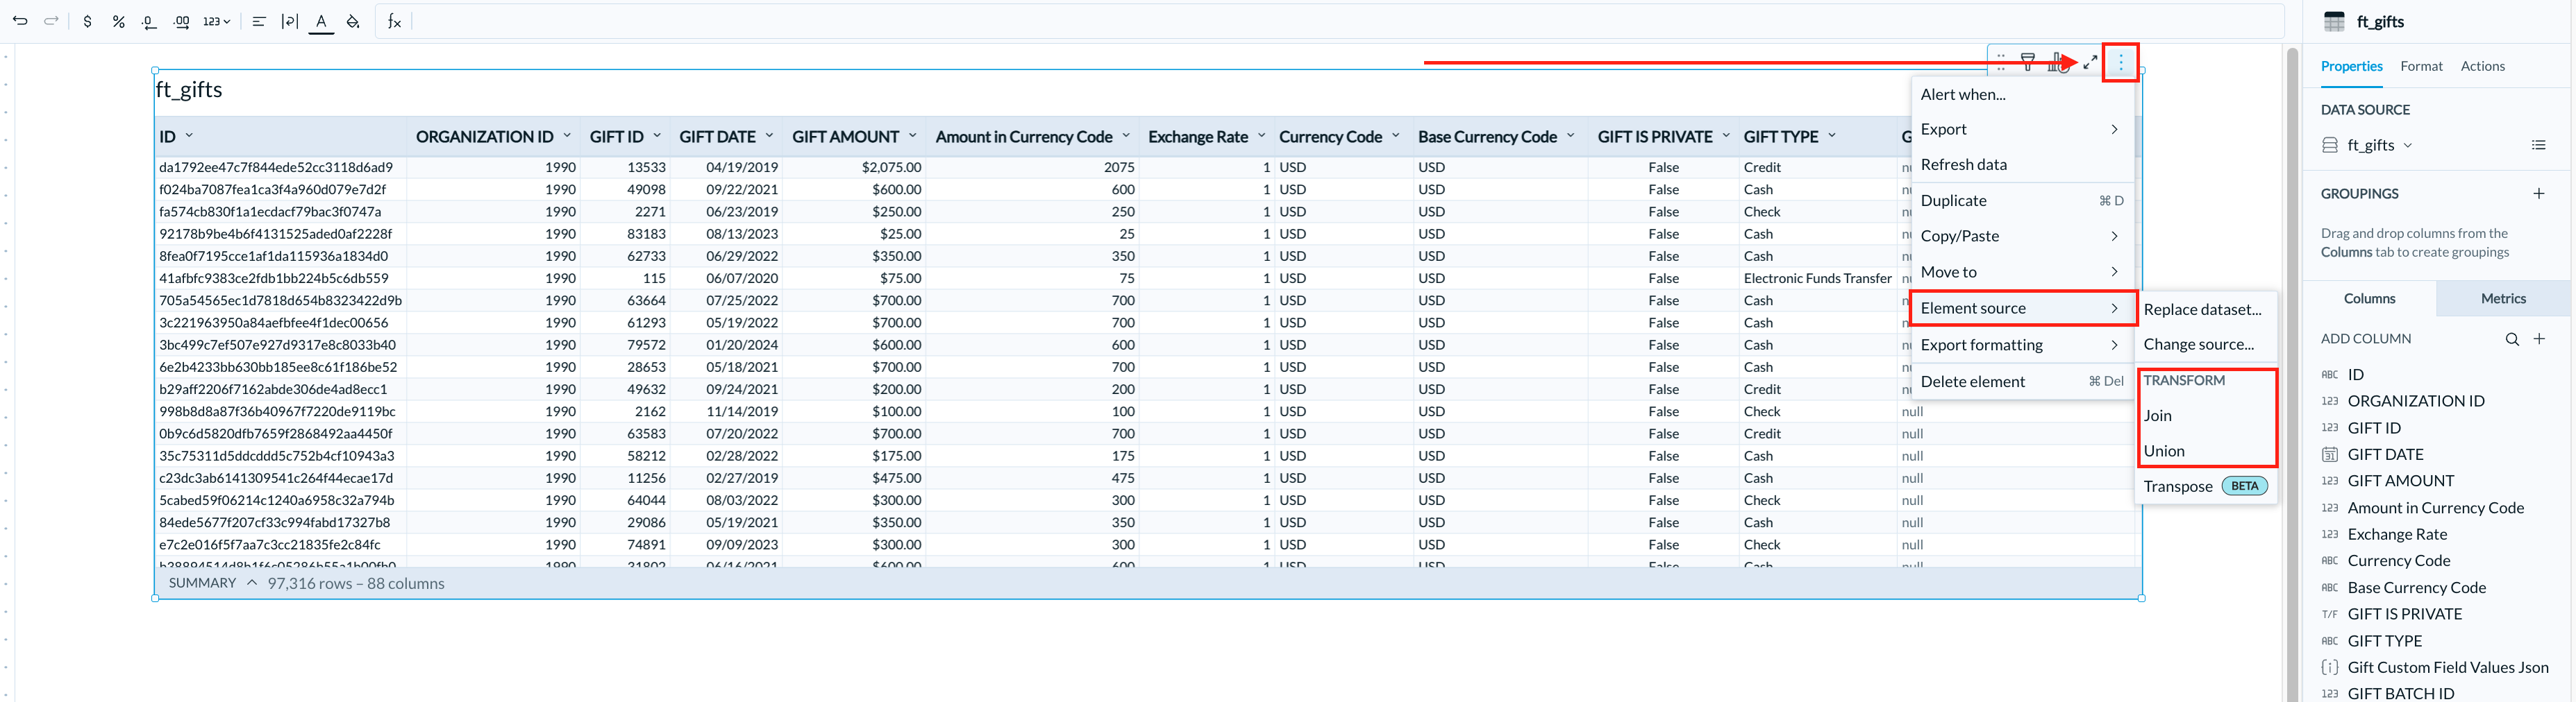Apply currency dollar number format
2576x702 pixels.
click(x=88, y=21)
